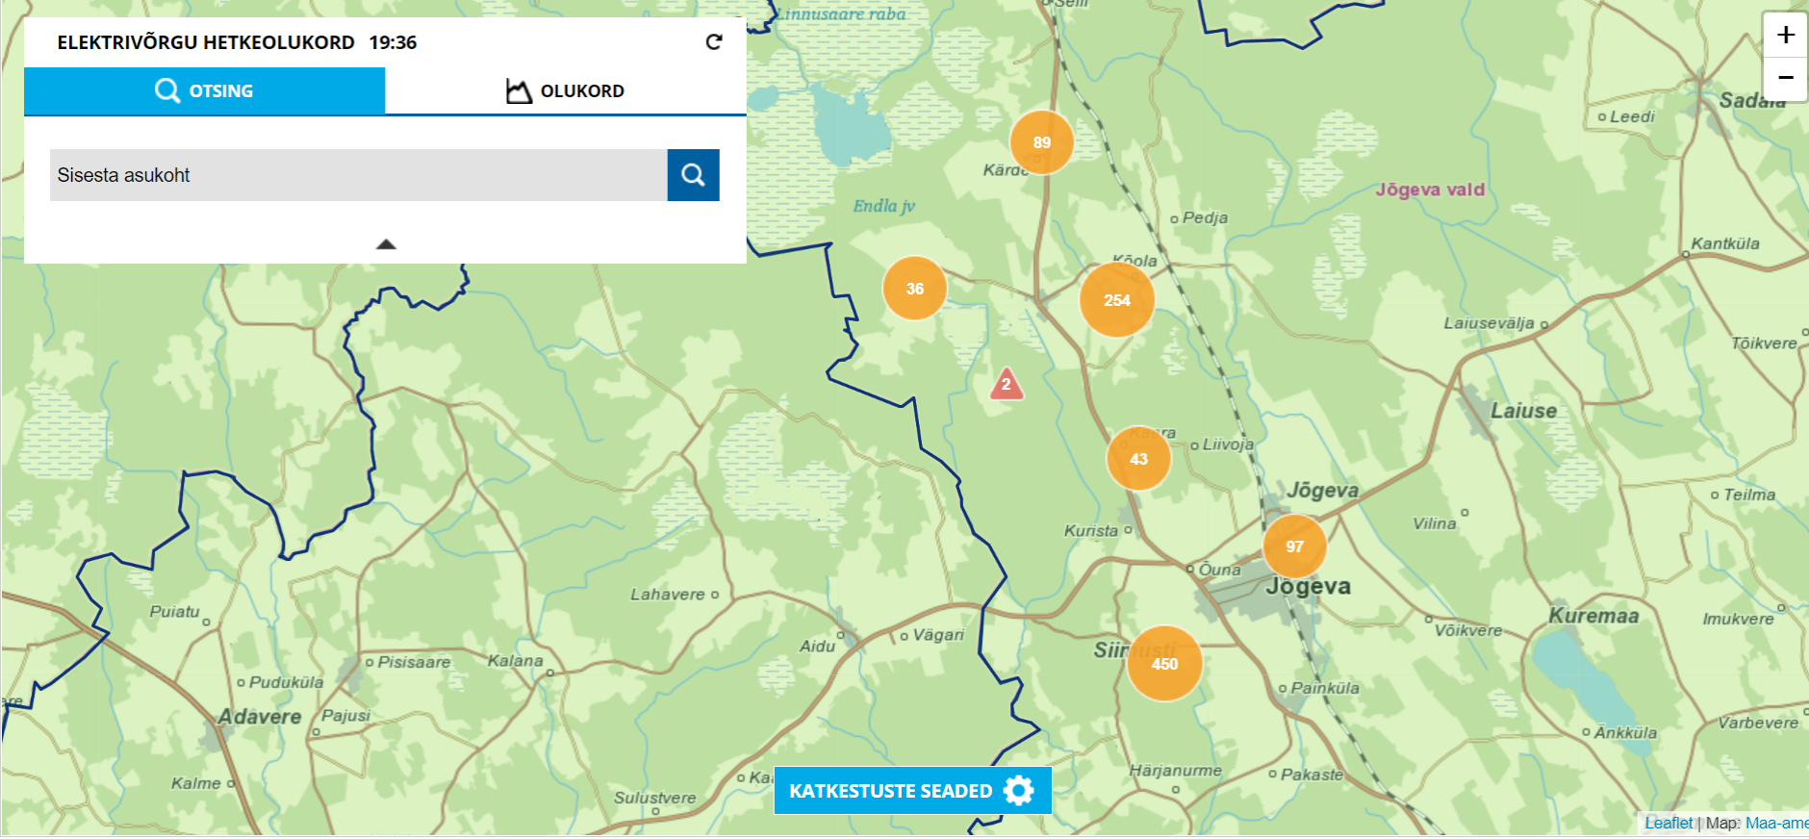The image size is (1809, 839).
Task: Click the orange cluster marked 97
Action: [x=1294, y=547]
